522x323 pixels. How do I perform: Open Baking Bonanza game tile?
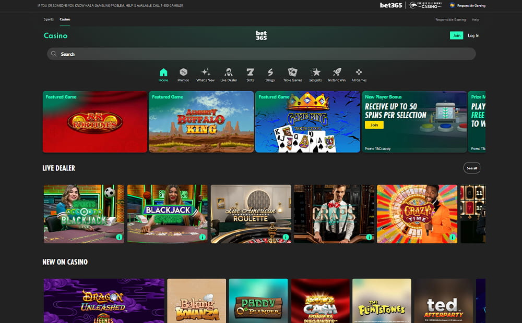click(x=196, y=301)
